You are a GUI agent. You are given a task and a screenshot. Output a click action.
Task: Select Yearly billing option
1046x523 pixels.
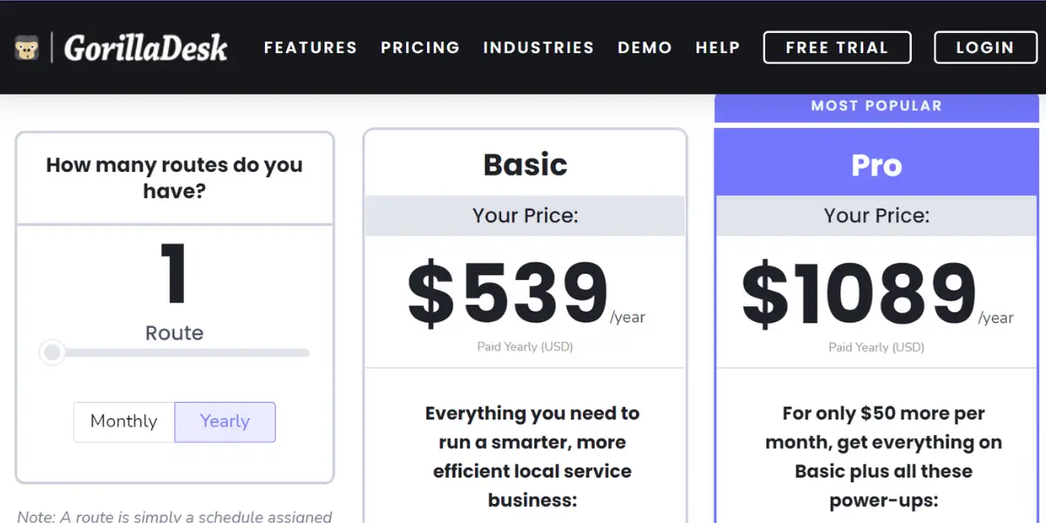[x=225, y=422]
